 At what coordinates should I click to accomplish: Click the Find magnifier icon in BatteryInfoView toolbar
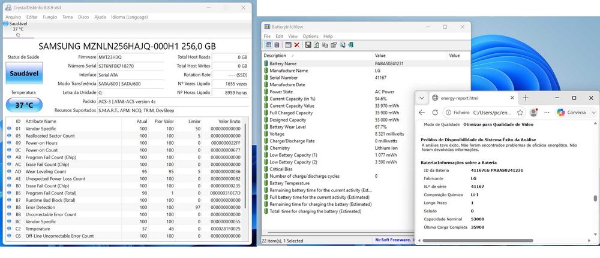pos(342,45)
